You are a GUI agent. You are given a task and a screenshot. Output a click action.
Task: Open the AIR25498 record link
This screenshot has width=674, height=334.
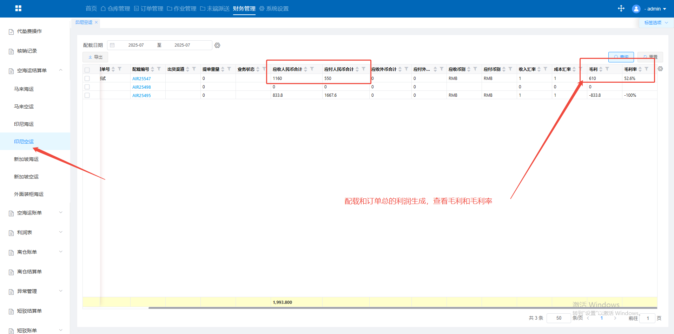[141, 87]
